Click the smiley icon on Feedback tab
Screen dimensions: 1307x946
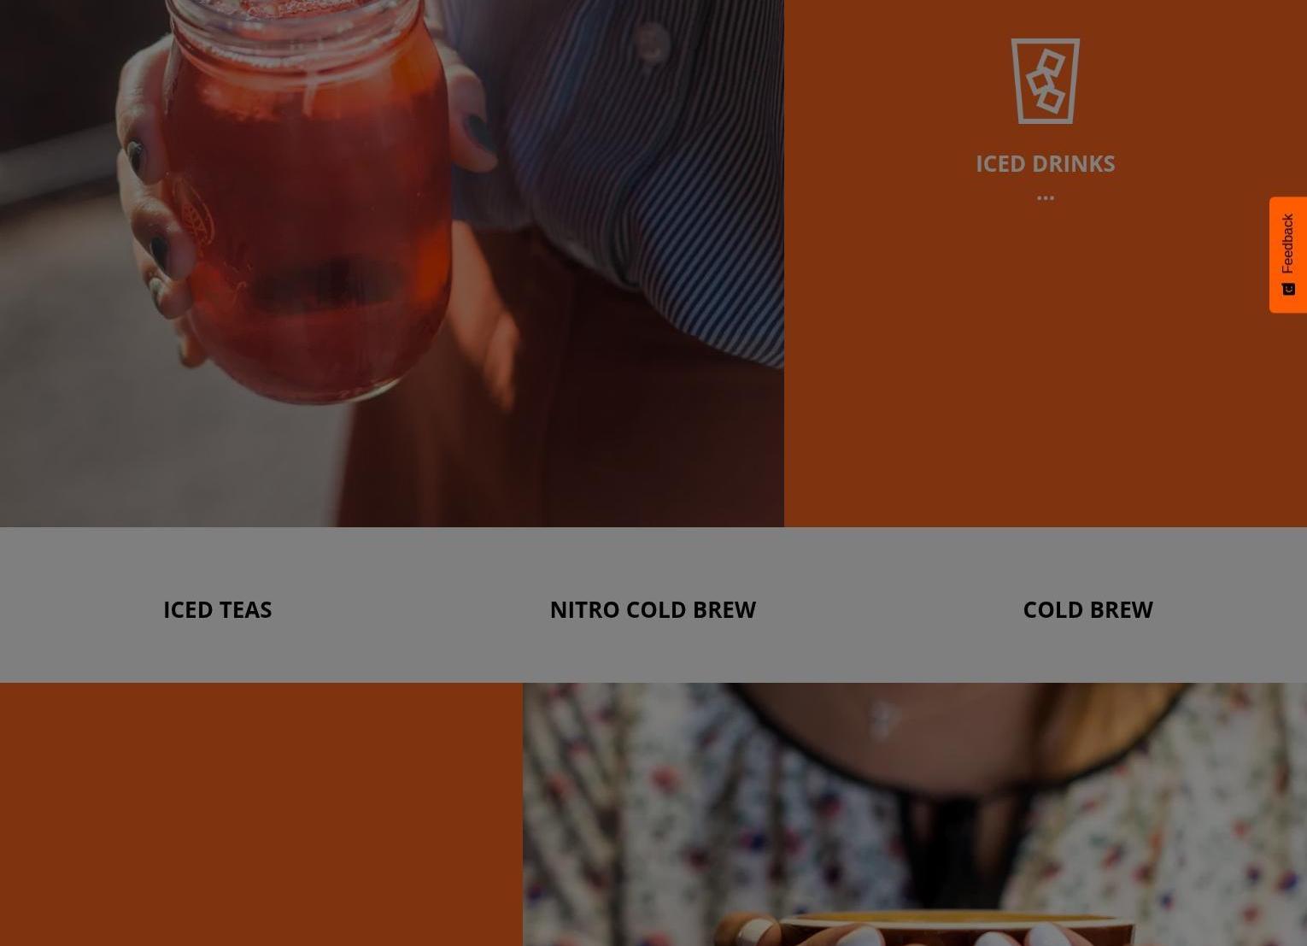1288,289
